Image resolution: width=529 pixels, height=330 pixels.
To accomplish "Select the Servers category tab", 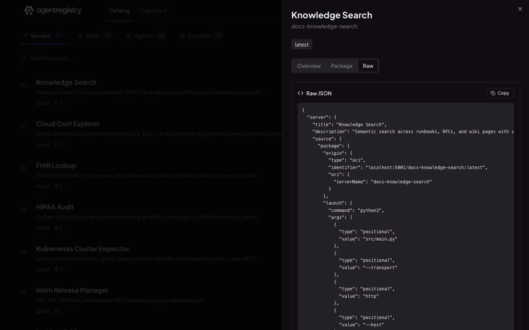I will 43,36.
